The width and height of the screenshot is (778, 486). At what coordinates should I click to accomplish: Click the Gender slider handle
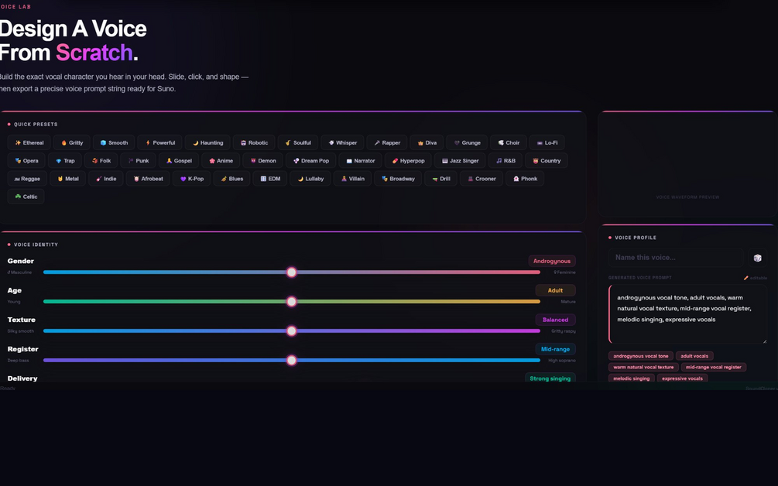point(292,272)
